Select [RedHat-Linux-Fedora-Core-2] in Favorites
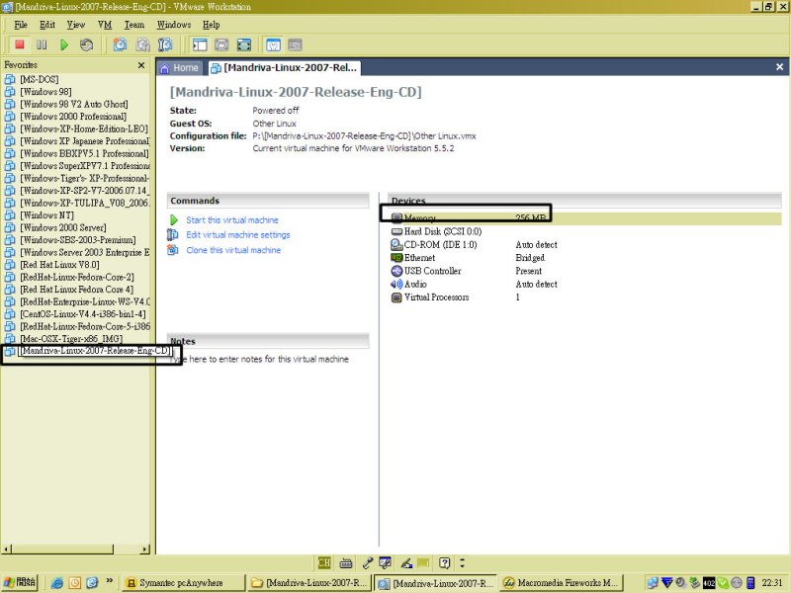 coord(77,277)
